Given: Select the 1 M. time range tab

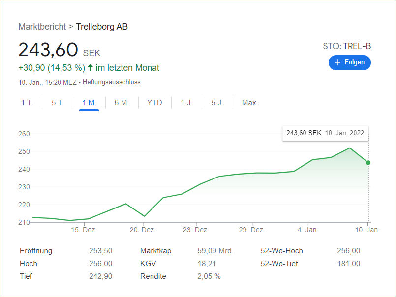Looking at the screenshot, I should [89, 103].
